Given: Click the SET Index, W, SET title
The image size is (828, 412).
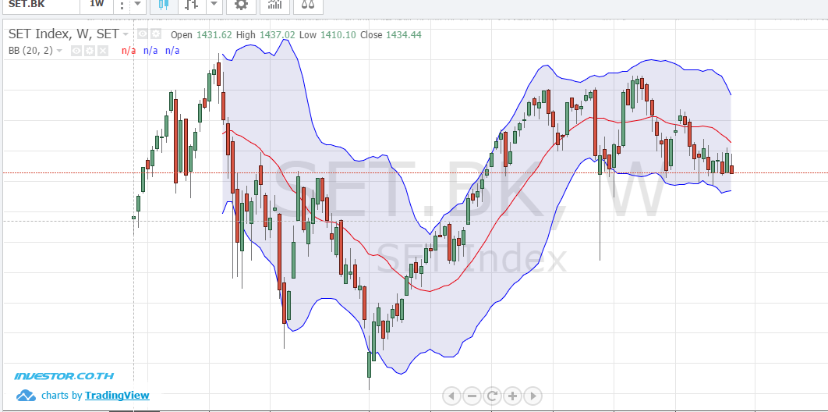Looking at the screenshot, I should pyautogui.click(x=63, y=34).
